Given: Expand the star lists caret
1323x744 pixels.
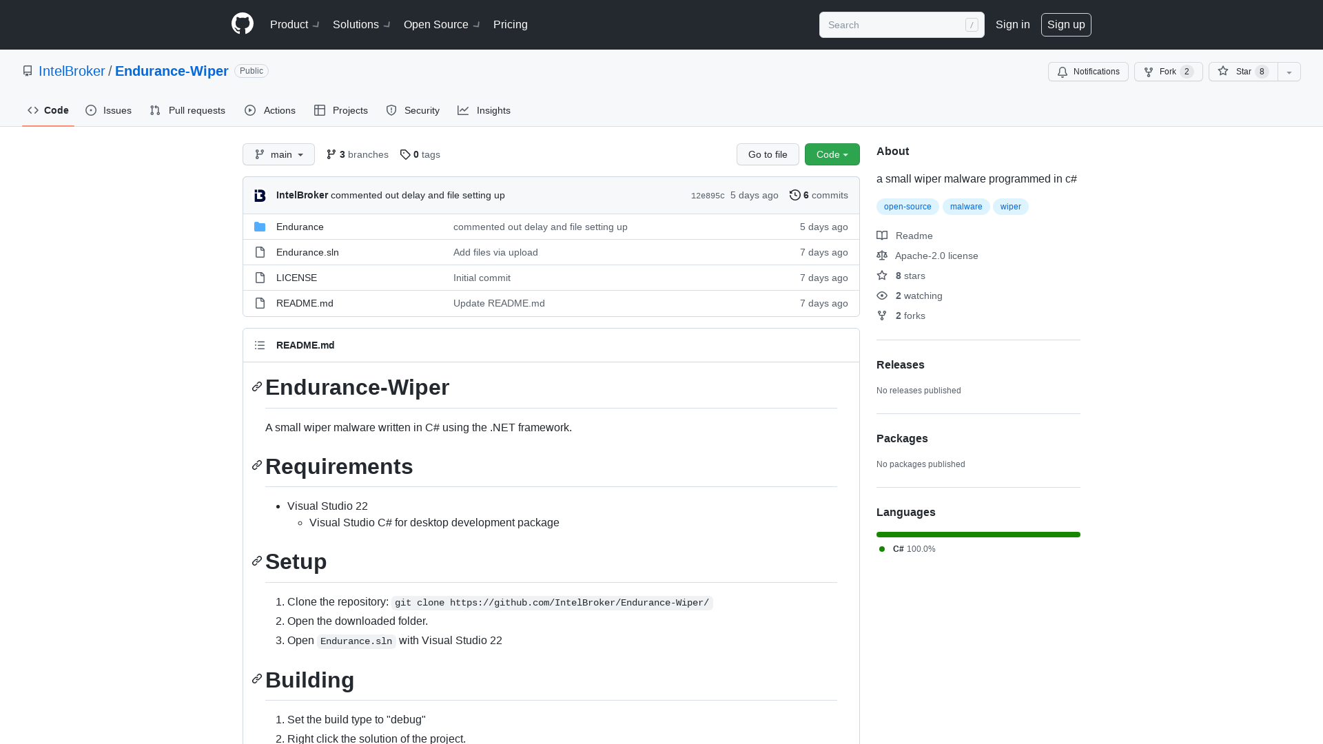Looking at the screenshot, I should point(1289,72).
